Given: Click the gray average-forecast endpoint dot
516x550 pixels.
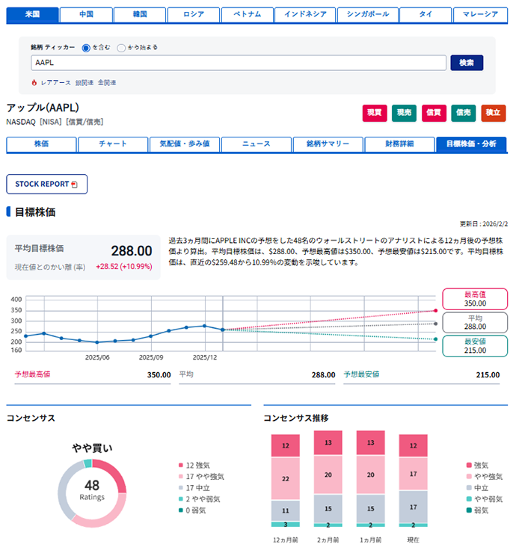Looking at the screenshot, I should coord(436,324).
